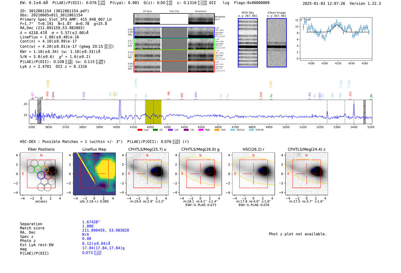Select the Separation value 1.67428"
This screenshot has width=401, height=273.
click(x=91, y=222)
